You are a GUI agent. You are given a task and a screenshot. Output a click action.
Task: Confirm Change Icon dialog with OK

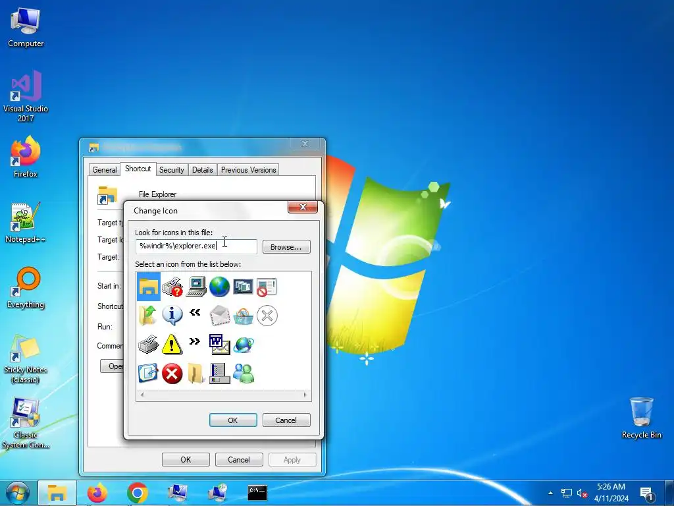pyautogui.click(x=233, y=420)
